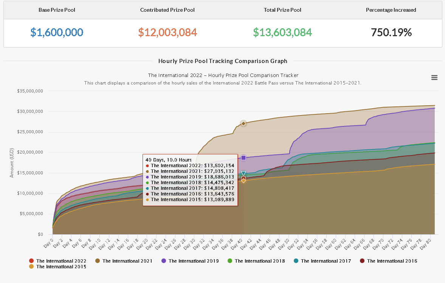Click the Day 20 x-axis label
Screen dimensions: 445x283
tap(142, 244)
